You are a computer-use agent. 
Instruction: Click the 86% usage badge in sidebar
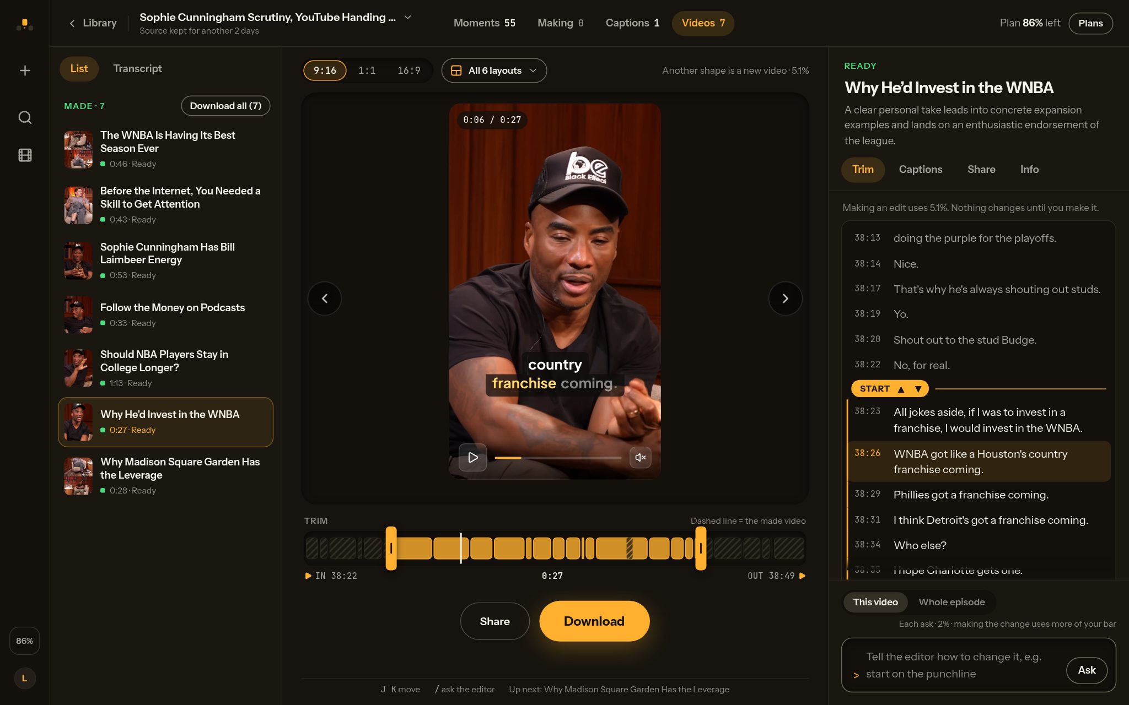25,641
